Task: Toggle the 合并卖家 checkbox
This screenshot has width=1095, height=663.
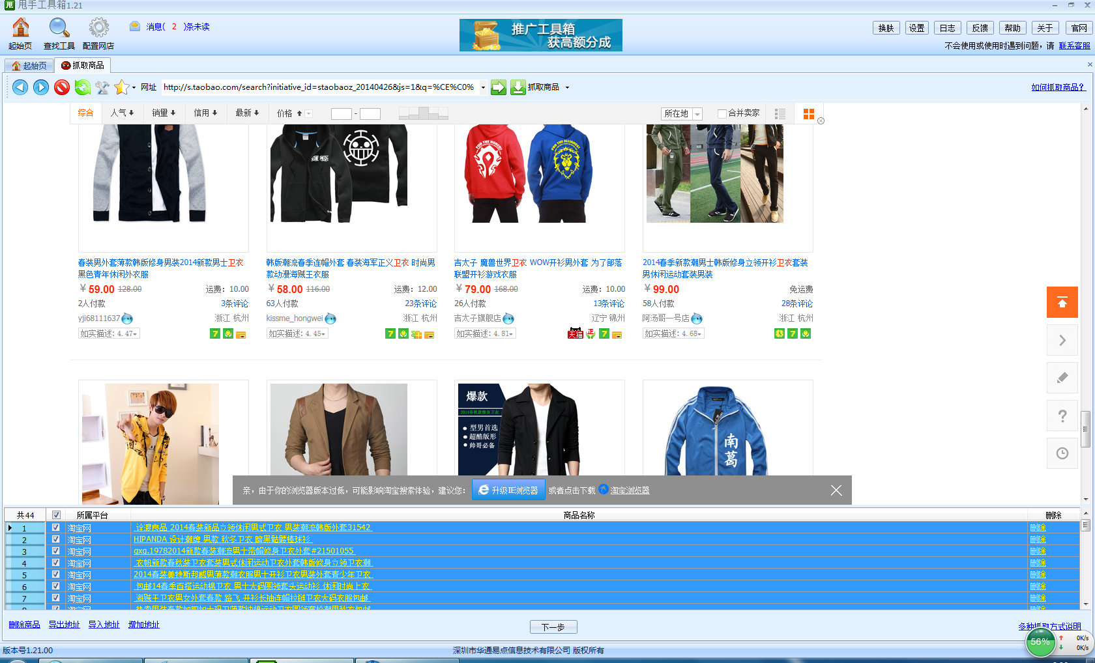Action: coord(722,114)
